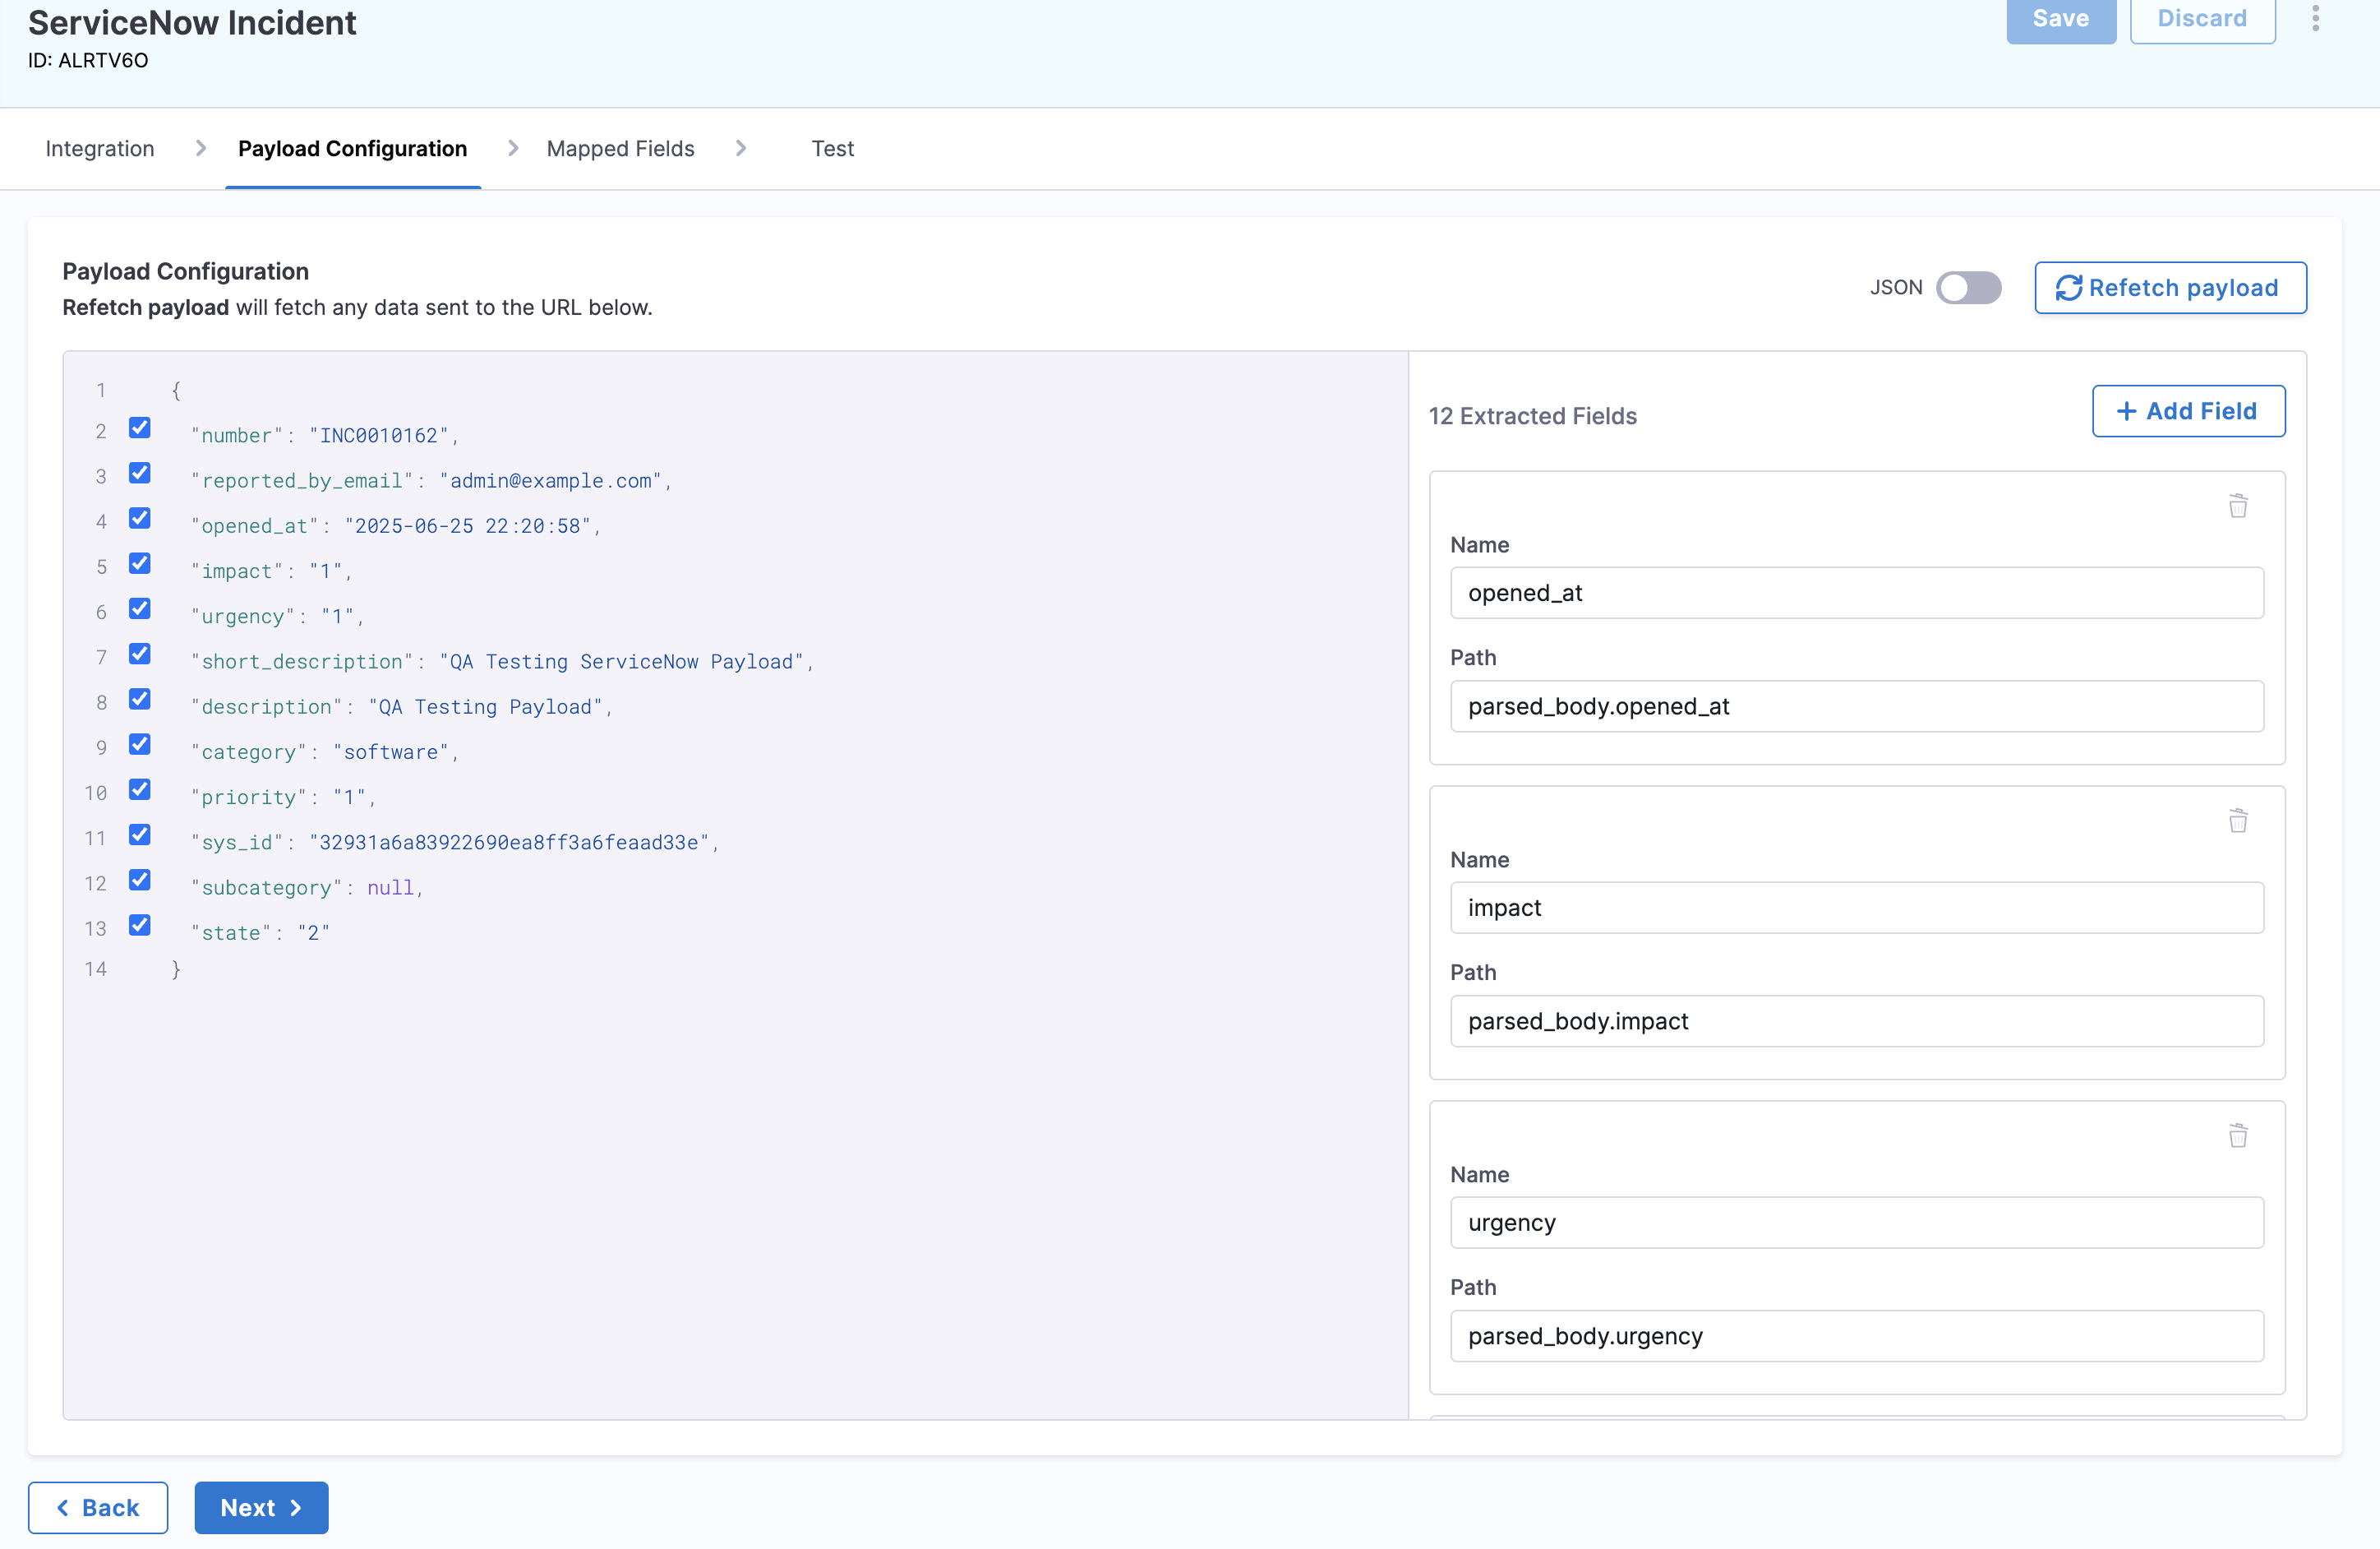Screen dimensions: 2380x1549
Task: Delete the impact extracted field
Action: (x=2237, y=821)
